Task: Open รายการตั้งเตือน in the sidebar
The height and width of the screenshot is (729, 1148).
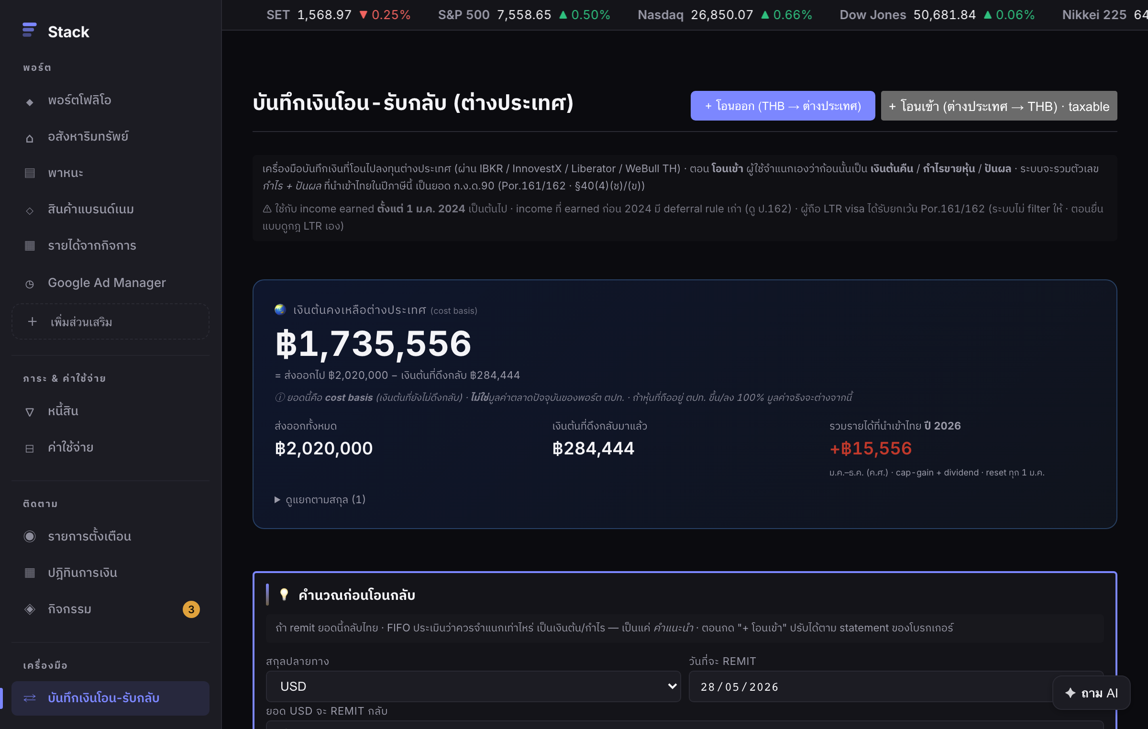Action: (110, 536)
